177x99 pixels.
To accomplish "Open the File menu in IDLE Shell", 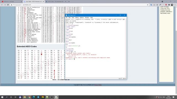I will tap(66, 18).
